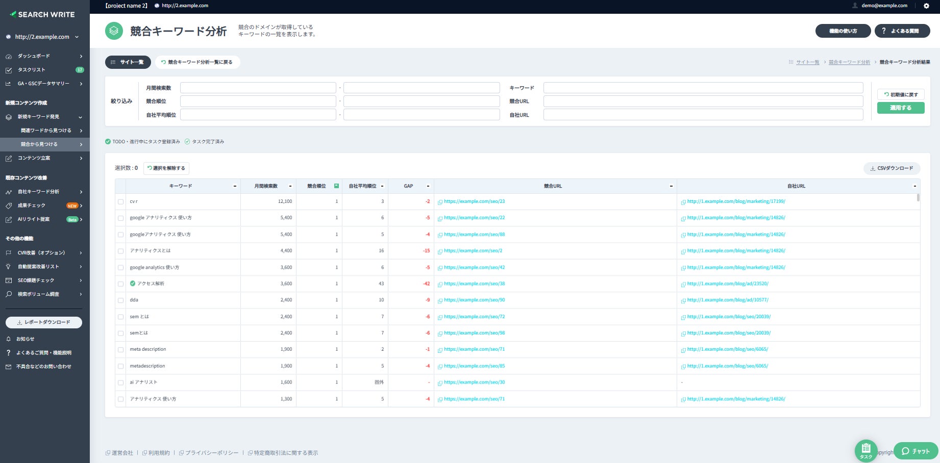Click the results table vertical scrollbar
Screen dimensions: 940x463
pos(918,198)
